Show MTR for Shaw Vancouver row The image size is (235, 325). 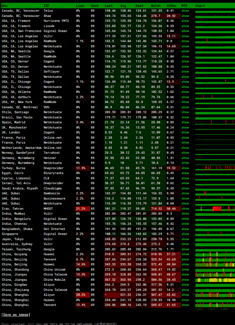(x=185, y=16)
